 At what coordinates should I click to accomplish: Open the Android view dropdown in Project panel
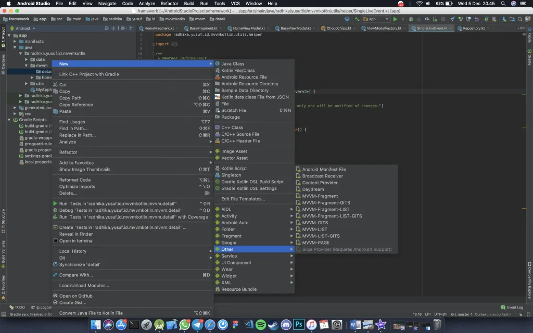pyautogui.click(x=22, y=28)
